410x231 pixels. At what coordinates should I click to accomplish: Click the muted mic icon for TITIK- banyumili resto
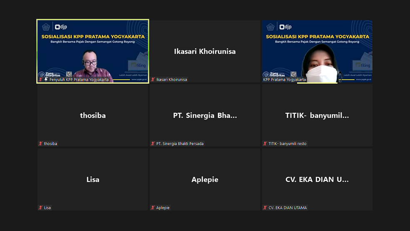[x=265, y=144]
